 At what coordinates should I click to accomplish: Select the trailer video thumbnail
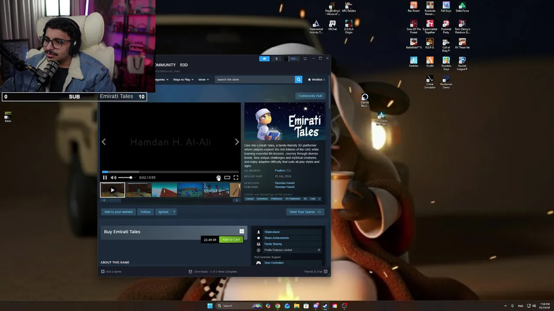[x=113, y=190]
